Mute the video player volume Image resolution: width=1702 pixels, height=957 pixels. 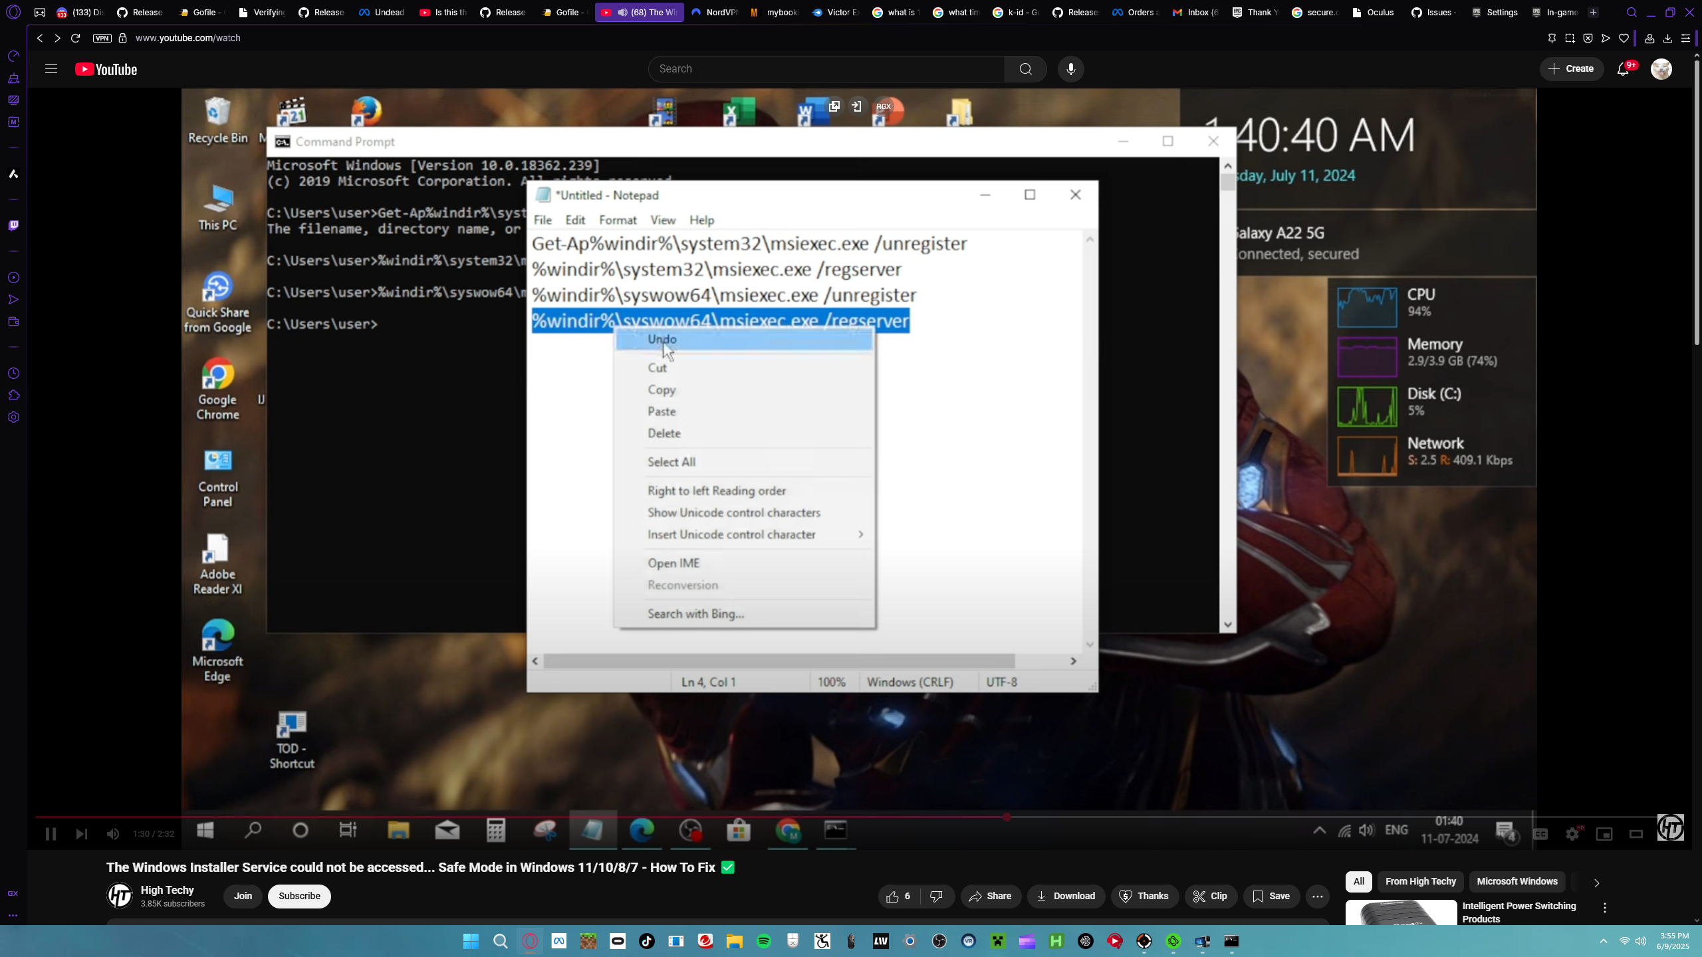point(113,834)
